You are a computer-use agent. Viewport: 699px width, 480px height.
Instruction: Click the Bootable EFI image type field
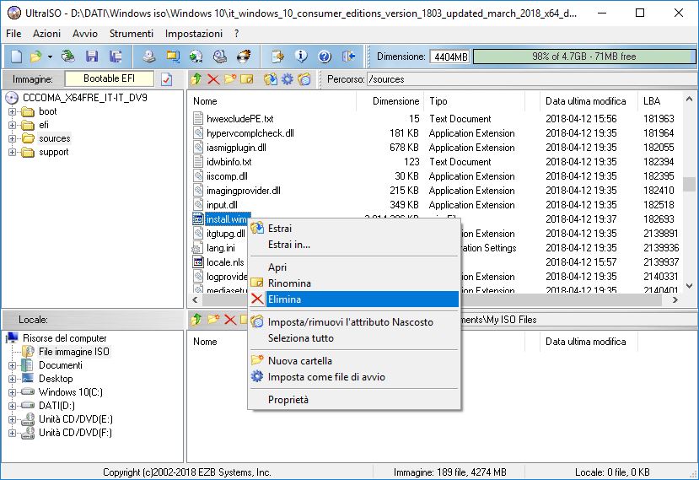coord(110,78)
